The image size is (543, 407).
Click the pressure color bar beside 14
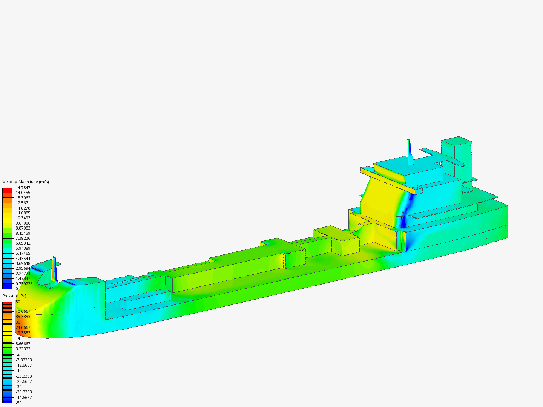point(7,338)
